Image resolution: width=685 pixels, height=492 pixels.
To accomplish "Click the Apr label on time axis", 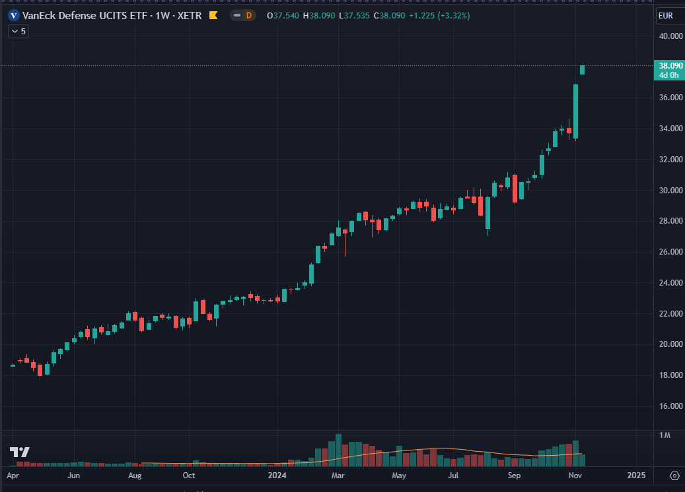I will tap(13, 476).
